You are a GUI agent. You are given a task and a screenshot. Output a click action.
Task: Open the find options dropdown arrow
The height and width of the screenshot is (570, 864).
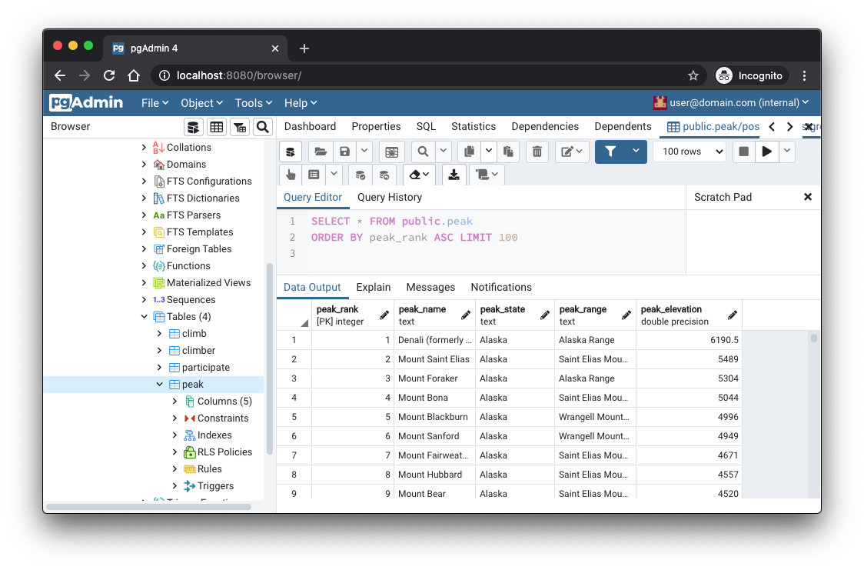point(443,152)
